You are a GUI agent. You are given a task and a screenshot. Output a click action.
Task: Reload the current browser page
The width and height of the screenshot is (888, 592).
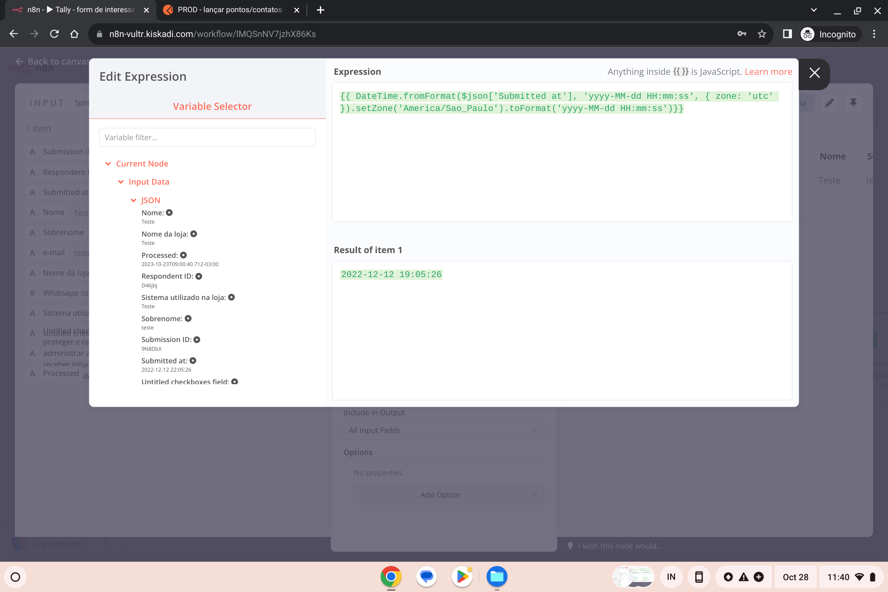click(x=54, y=34)
